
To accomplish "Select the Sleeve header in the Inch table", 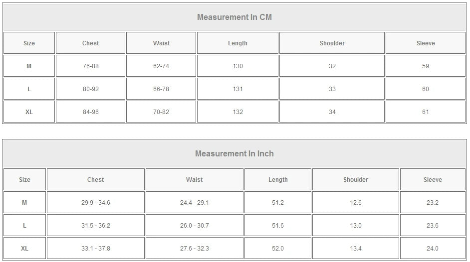I will [x=433, y=180].
